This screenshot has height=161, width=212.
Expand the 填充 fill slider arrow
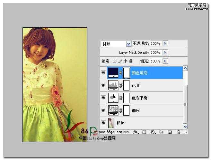click(165, 61)
